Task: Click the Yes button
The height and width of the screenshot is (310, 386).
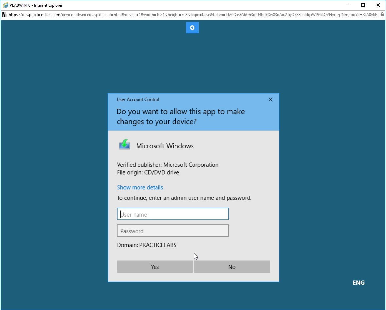Action: coord(155,267)
